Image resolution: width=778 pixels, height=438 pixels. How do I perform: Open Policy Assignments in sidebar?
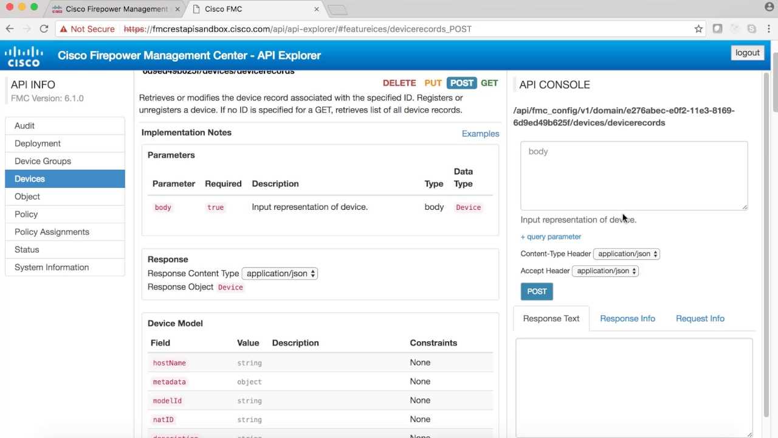pyautogui.click(x=65, y=232)
